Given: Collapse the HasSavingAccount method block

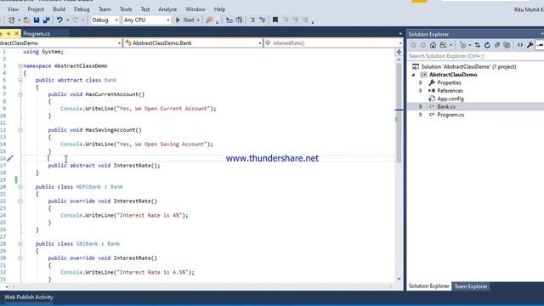Looking at the screenshot, I should pos(20,130).
